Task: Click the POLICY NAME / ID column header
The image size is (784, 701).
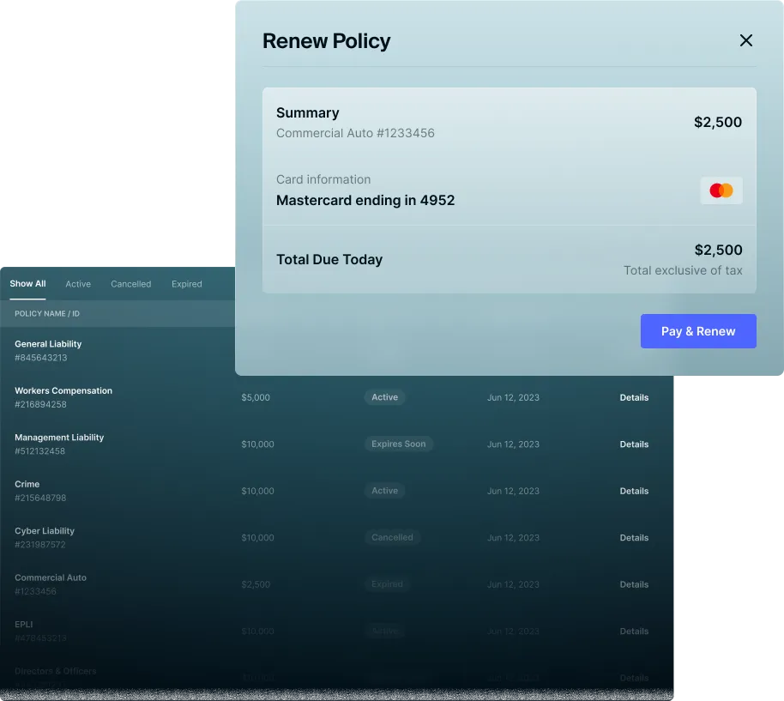Action: coord(47,313)
